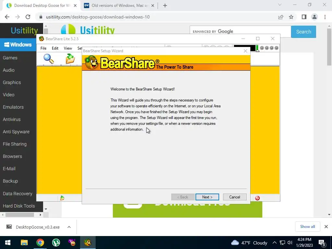Open Chrome three-dot menu
Image resolution: width=332 pixels, height=249 pixels.
tap(325, 17)
